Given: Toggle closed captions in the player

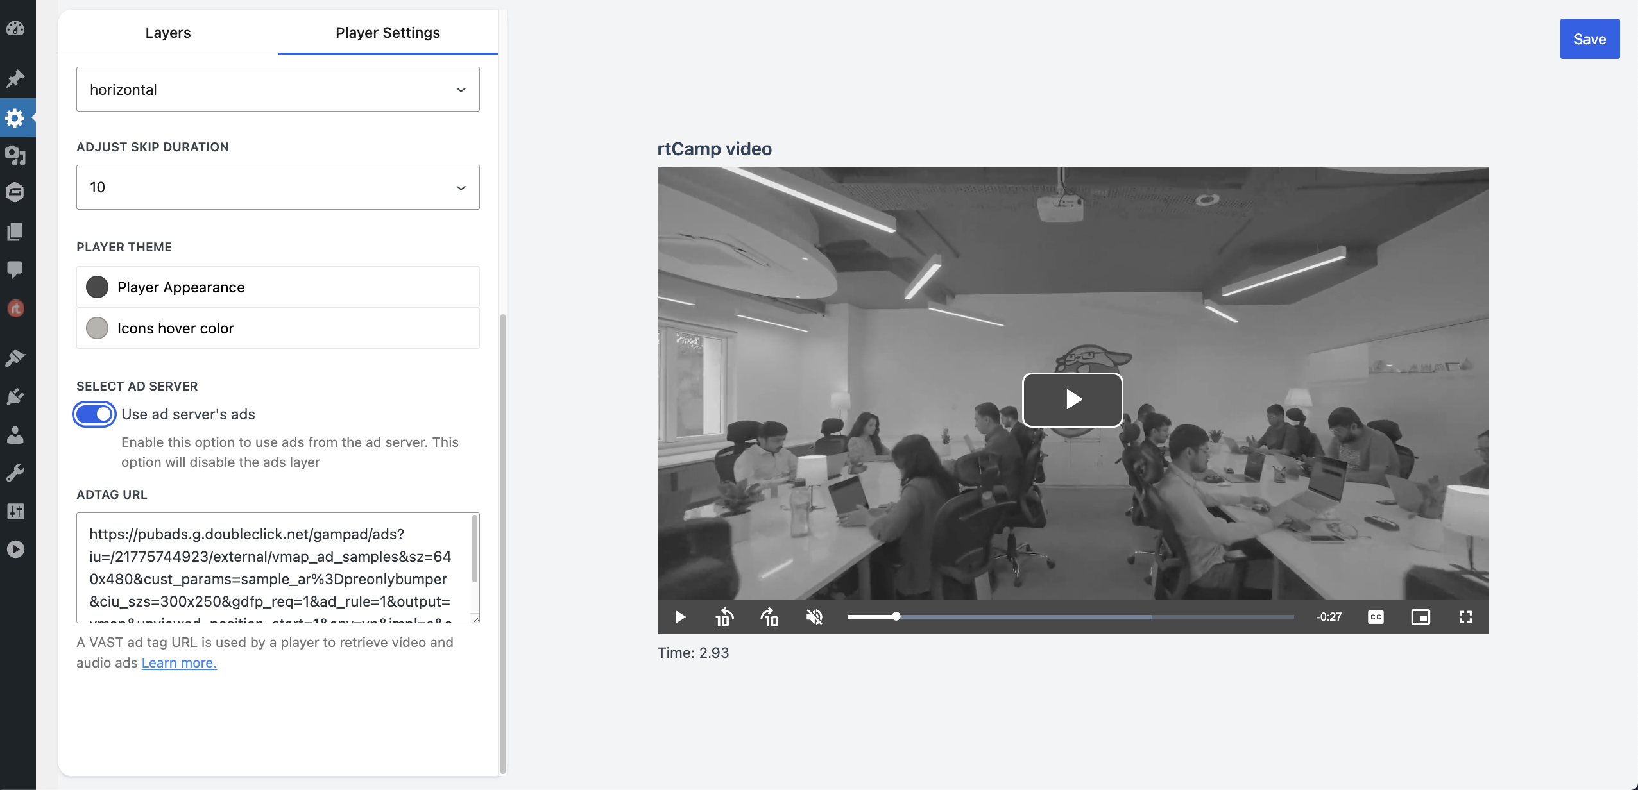Looking at the screenshot, I should 1376,617.
